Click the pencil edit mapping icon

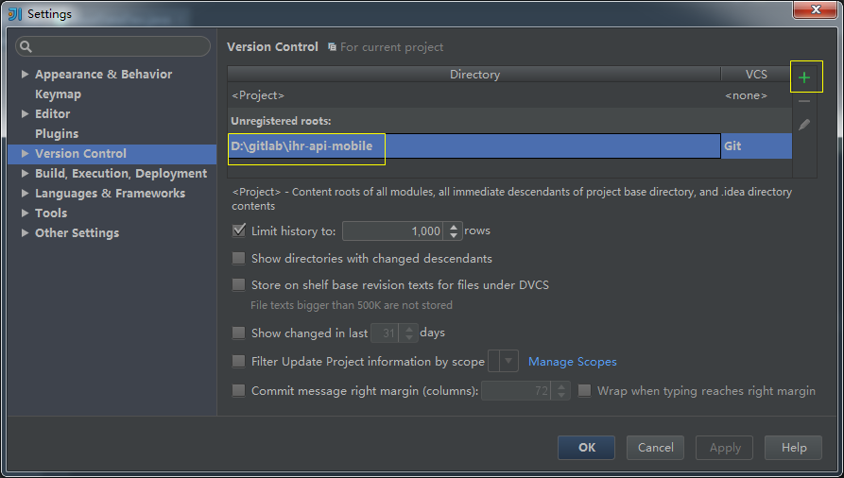(x=804, y=125)
